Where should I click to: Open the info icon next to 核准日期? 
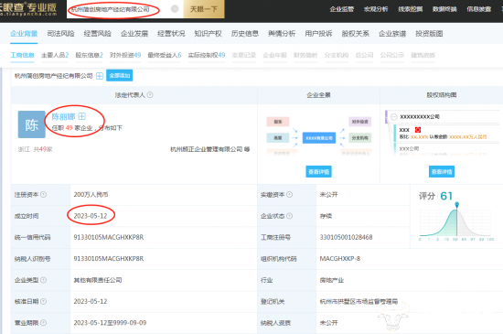[43, 301]
